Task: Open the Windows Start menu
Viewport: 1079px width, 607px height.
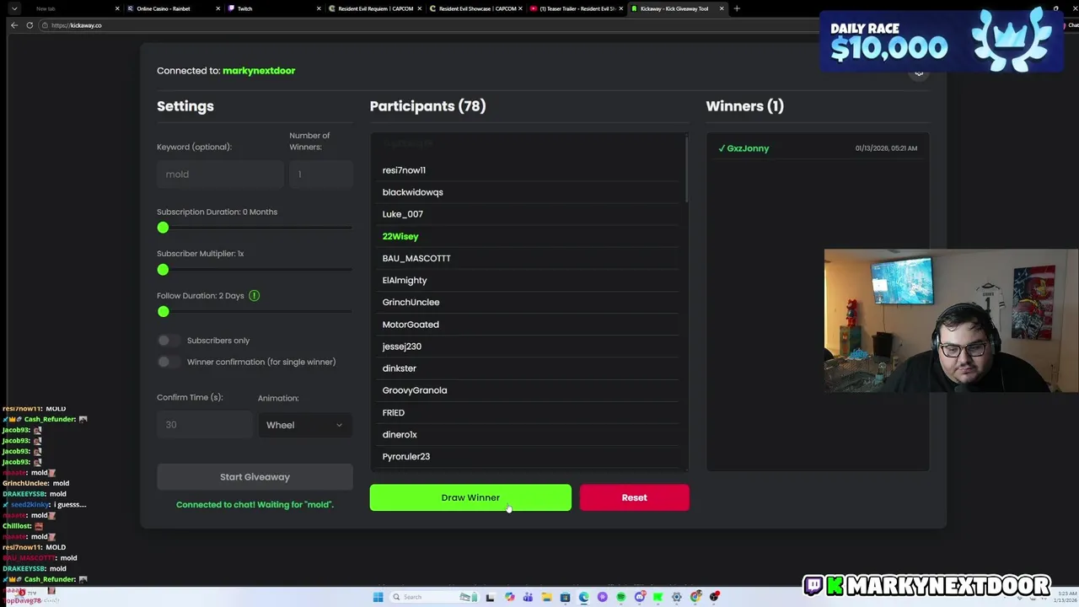Action: pyautogui.click(x=378, y=597)
